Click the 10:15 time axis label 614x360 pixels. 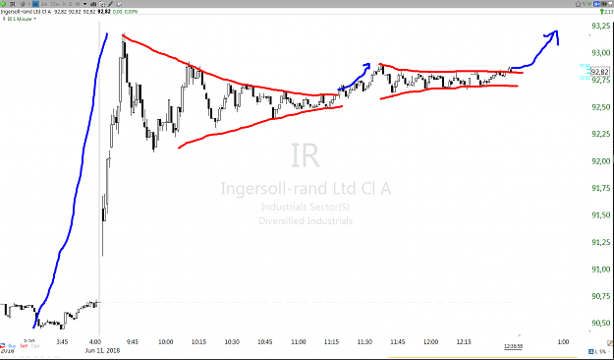tap(198, 342)
